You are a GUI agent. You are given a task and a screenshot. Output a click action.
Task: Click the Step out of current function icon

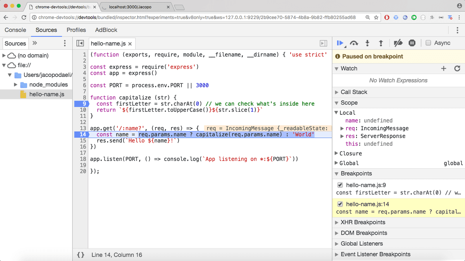pos(380,43)
